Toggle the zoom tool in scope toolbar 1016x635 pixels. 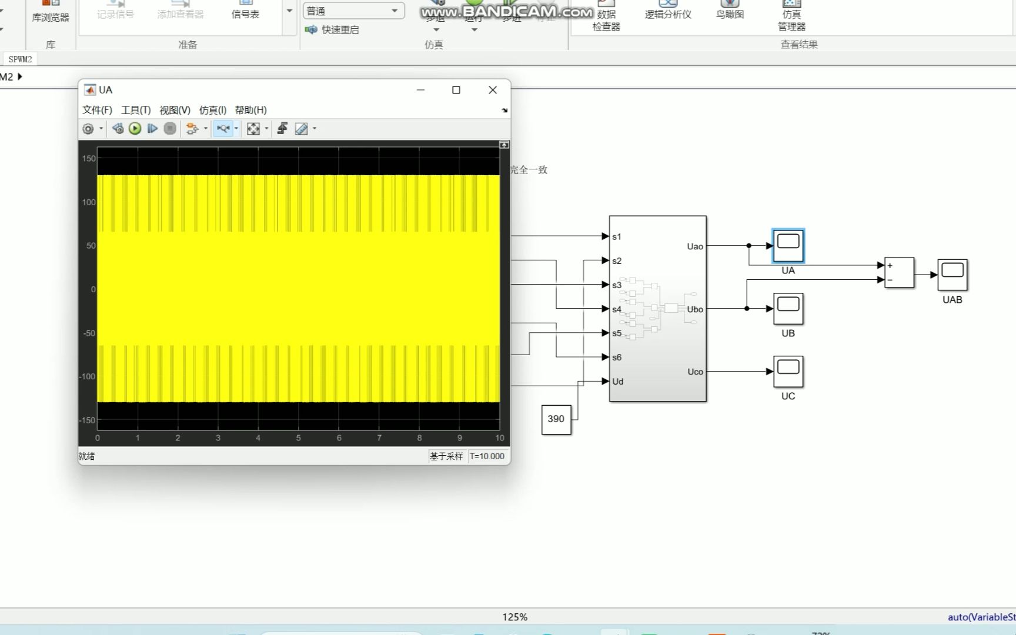point(223,129)
